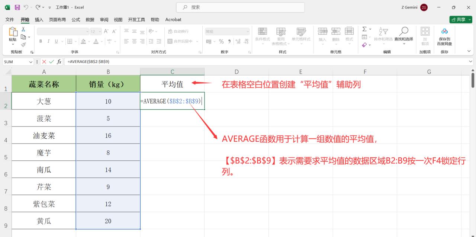Open the font name combo box
This screenshot has width=476, height=237.
tap(63, 32)
